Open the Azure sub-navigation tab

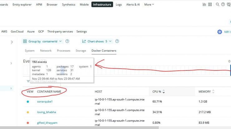(x=31, y=31)
